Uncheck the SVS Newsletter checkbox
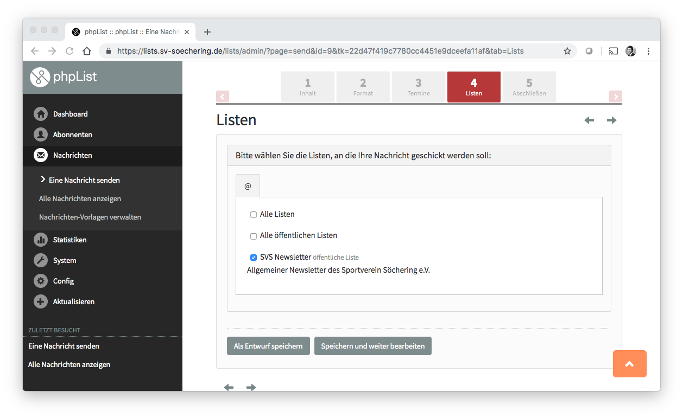The height and width of the screenshot is (418, 683). coord(254,258)
